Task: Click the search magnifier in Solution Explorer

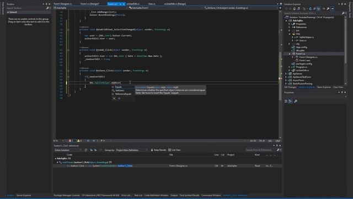Action: point(343,13)
